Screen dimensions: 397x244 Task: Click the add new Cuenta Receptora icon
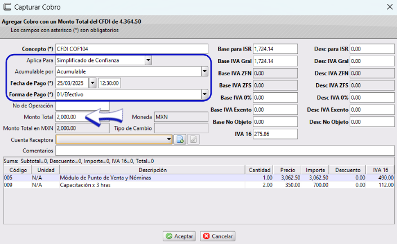(x=180, y=139)
